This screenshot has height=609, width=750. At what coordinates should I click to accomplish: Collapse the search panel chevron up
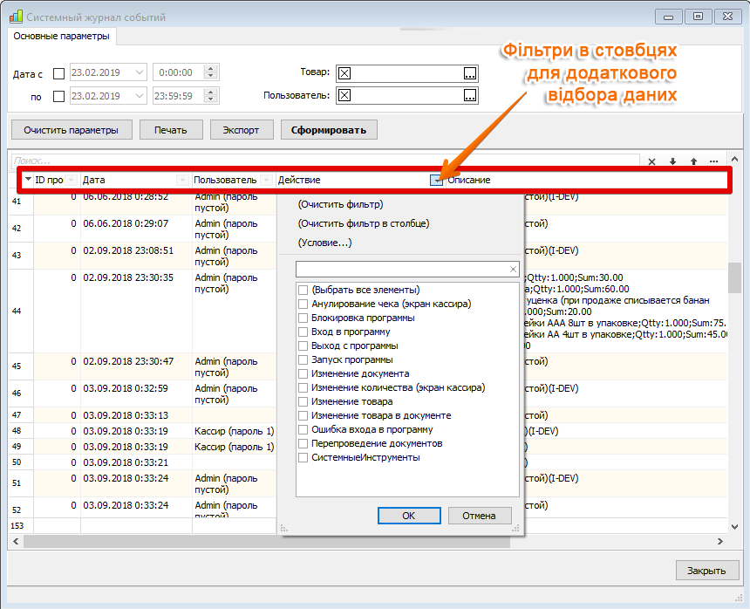point(734,159)
